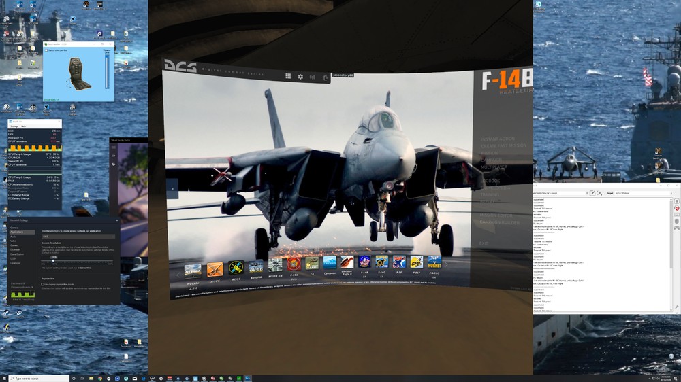The width and height of the screenshot is (681, 382).
Task: Select the A-10C module icon
Action: click(215, 269)
